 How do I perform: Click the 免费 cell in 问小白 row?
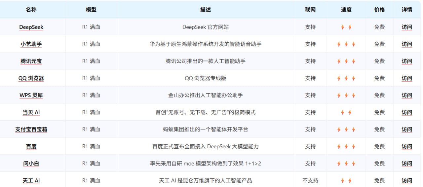coord(379,164)
